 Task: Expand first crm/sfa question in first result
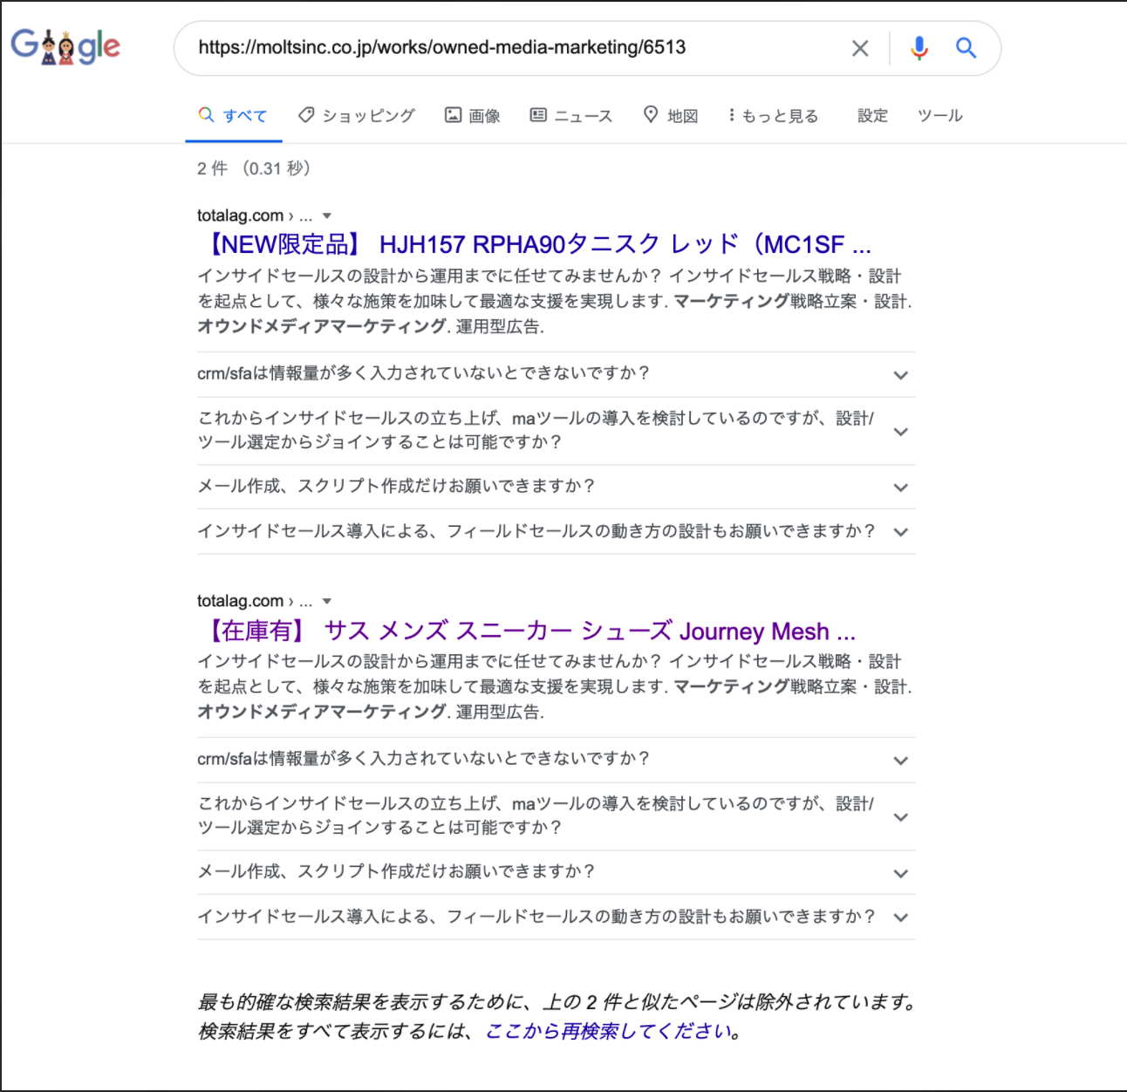[x=556, y=374]
